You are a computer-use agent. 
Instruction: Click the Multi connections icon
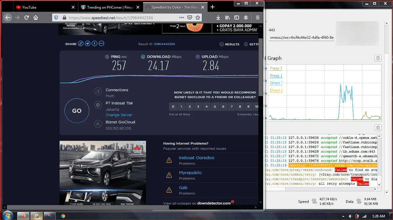(98, 92)
